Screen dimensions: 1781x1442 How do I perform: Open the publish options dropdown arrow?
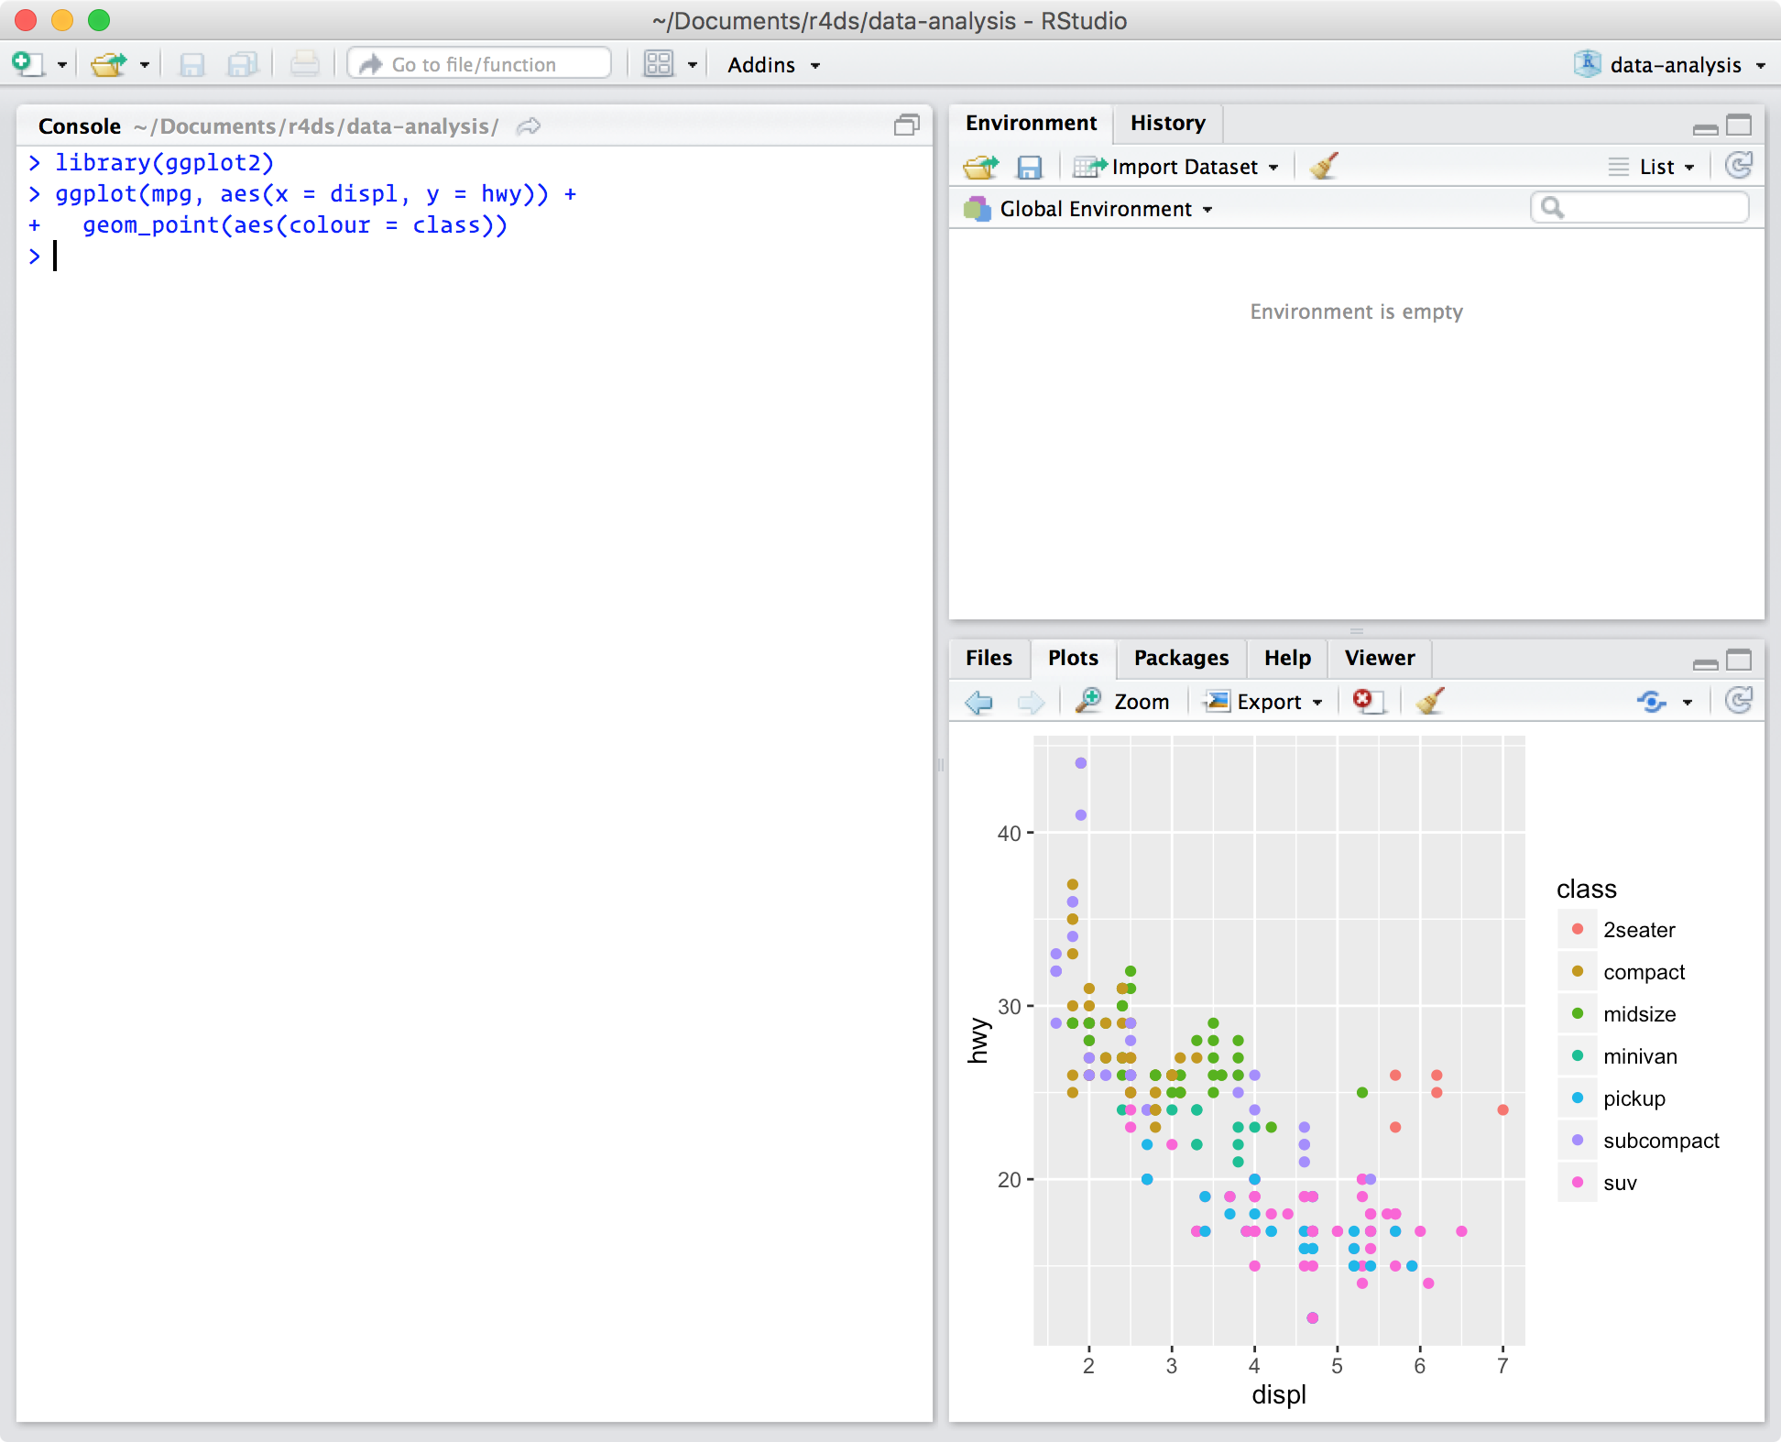(1688, 703)
